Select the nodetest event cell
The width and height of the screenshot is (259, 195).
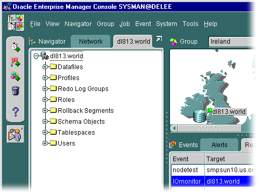pos(188,170)
